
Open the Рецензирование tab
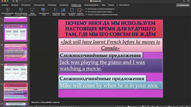pos(91,5)
